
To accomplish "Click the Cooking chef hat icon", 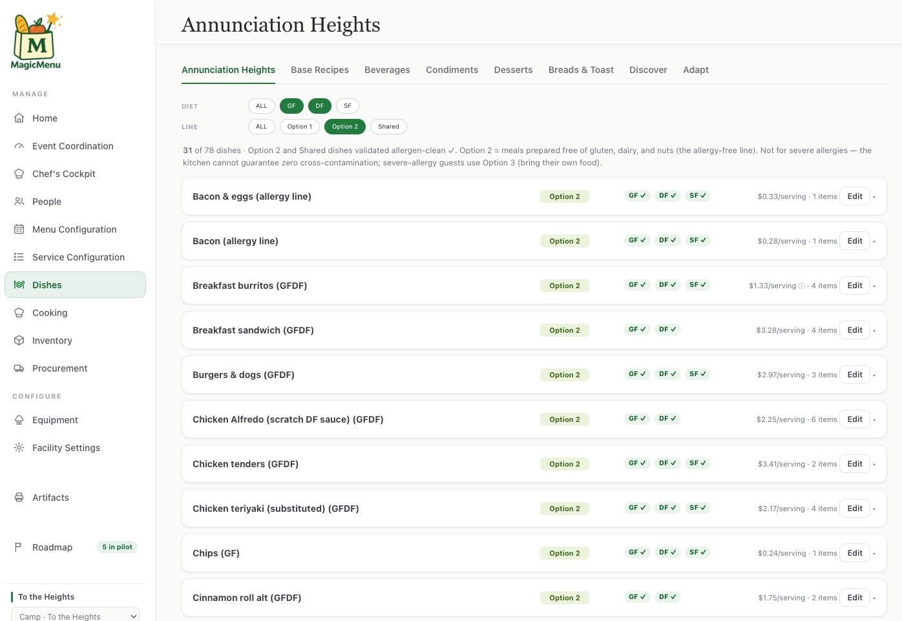I will pyautogui.click(x=19, y=313).
